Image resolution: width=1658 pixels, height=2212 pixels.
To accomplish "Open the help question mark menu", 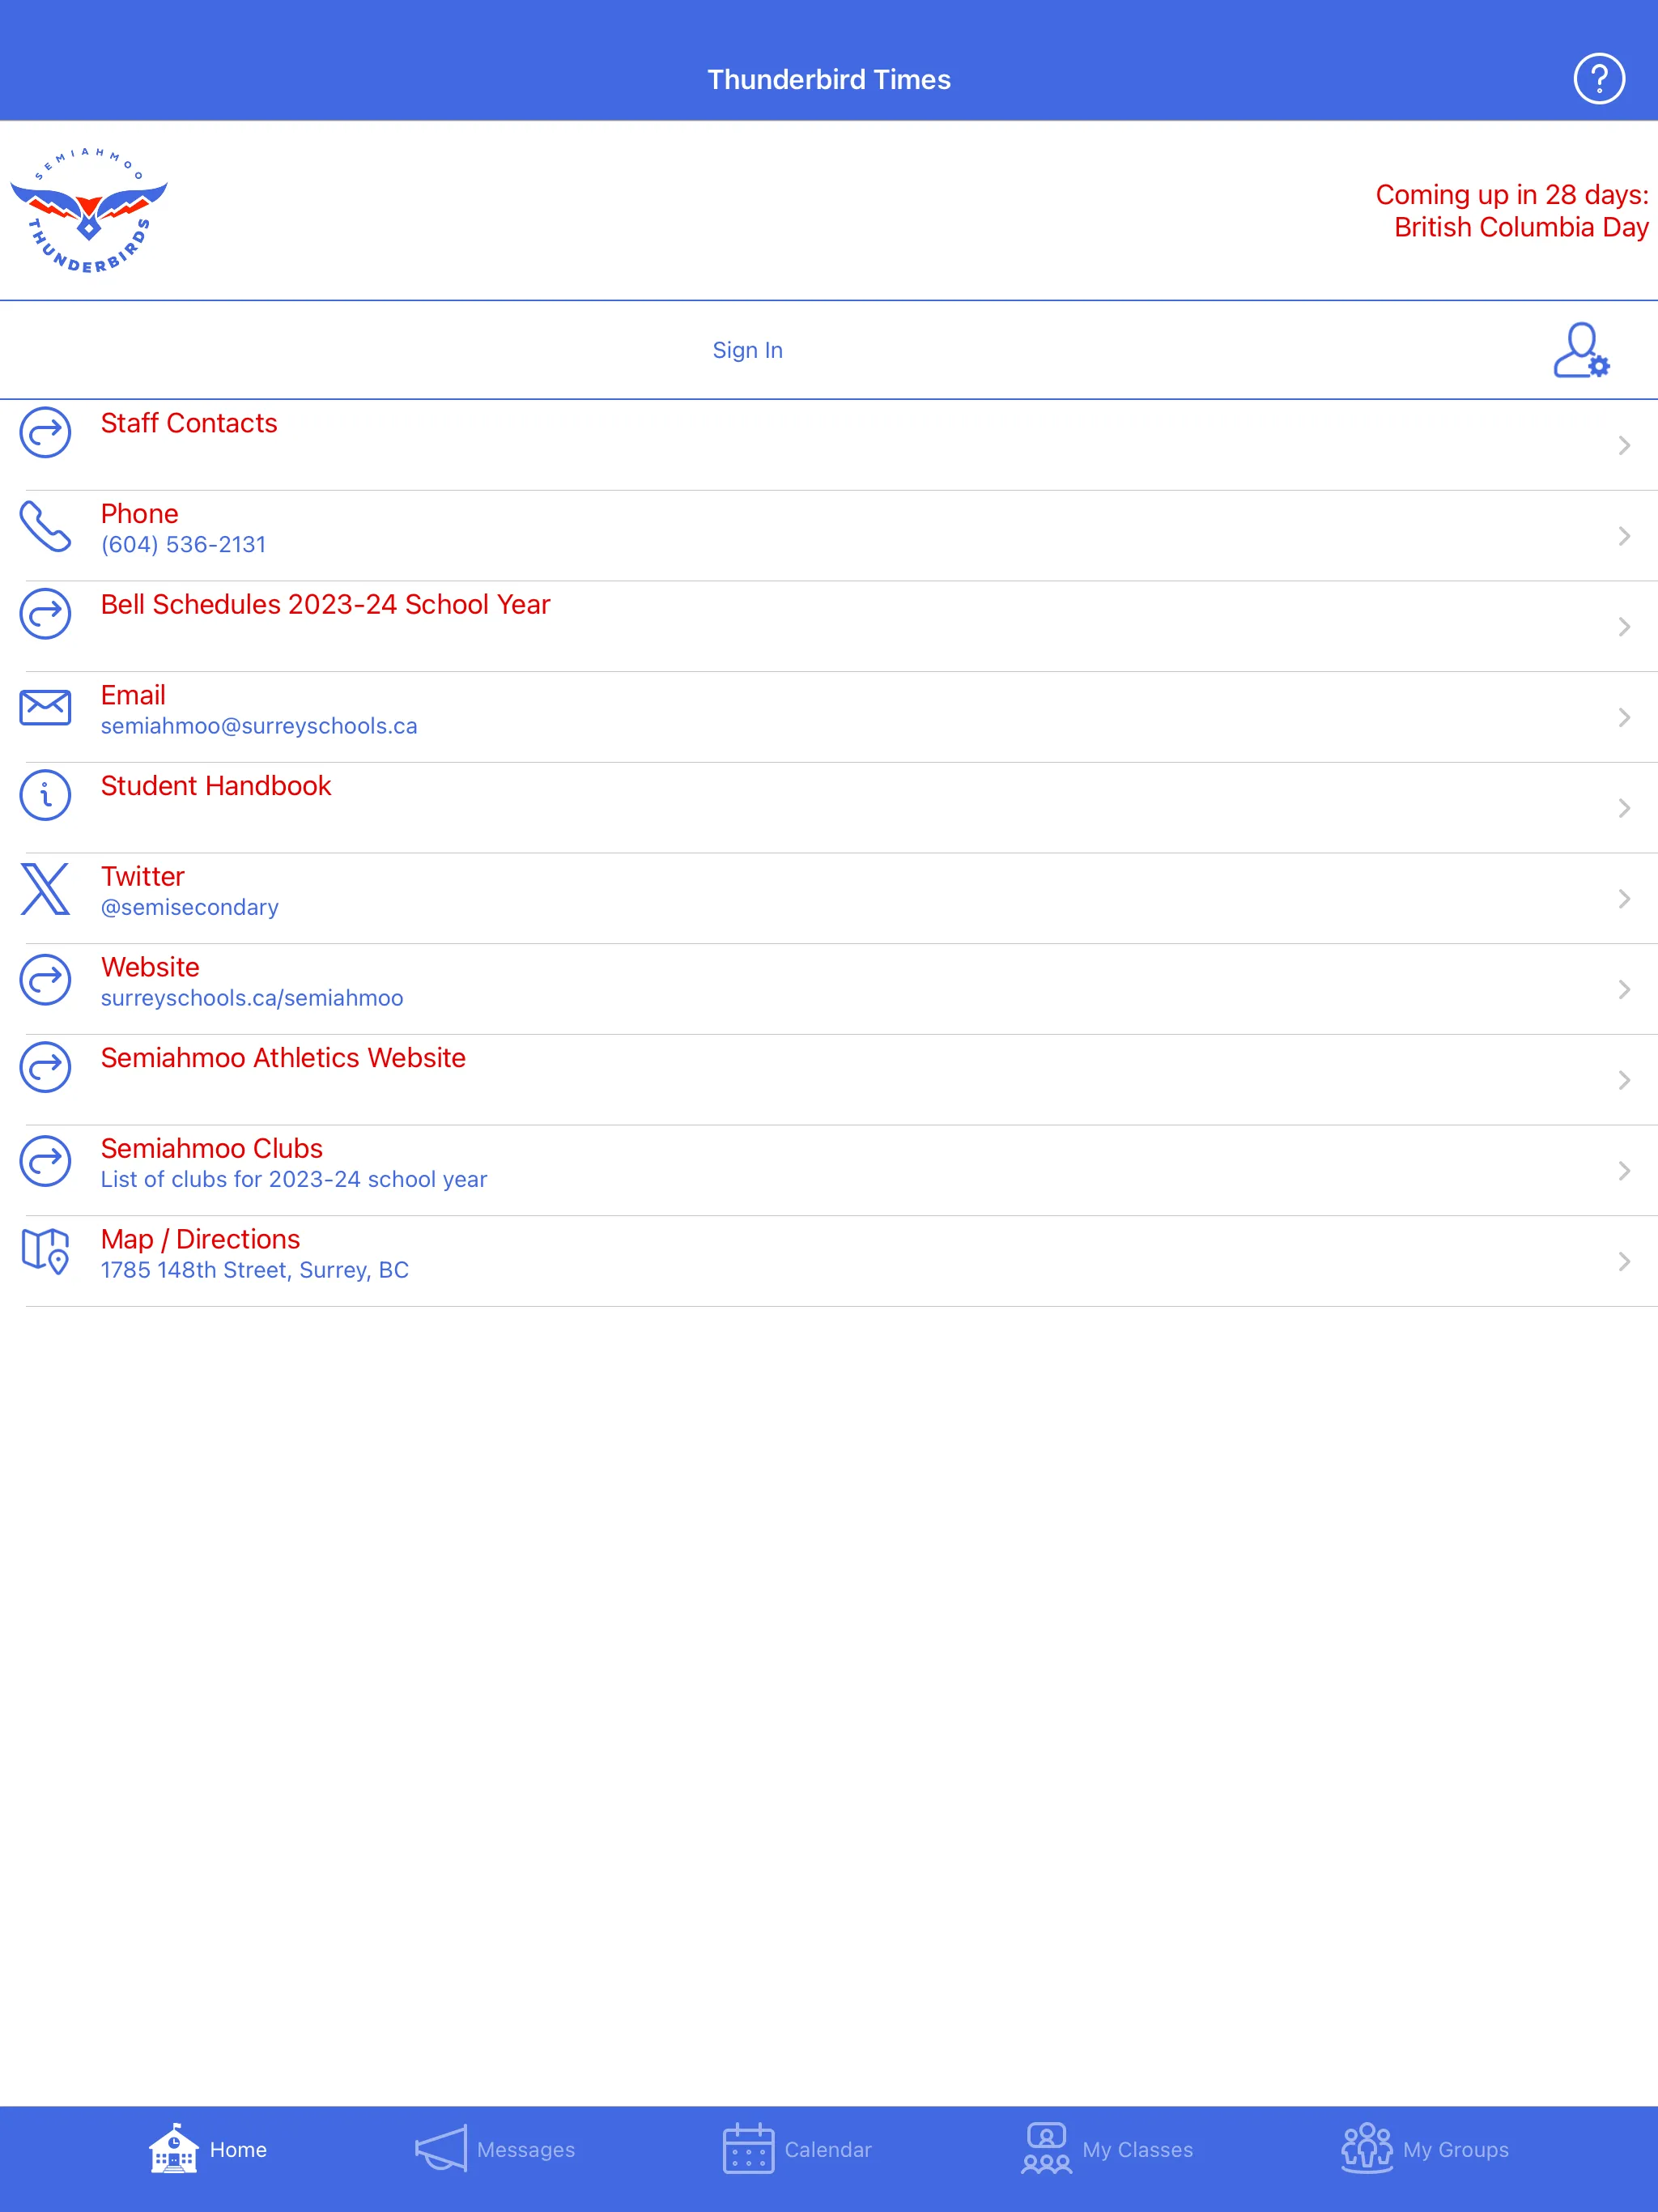I will pos(1596,79).
